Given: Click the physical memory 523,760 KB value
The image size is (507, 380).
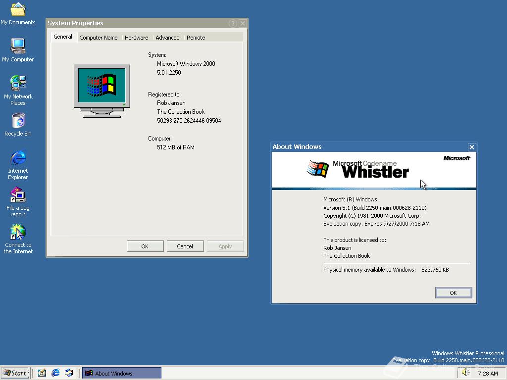Looking at the screenshot, I should coord(435,270).
